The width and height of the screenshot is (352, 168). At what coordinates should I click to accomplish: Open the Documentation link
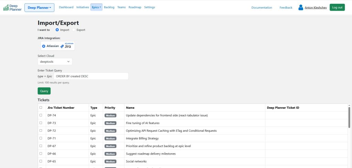pos(262,8)
